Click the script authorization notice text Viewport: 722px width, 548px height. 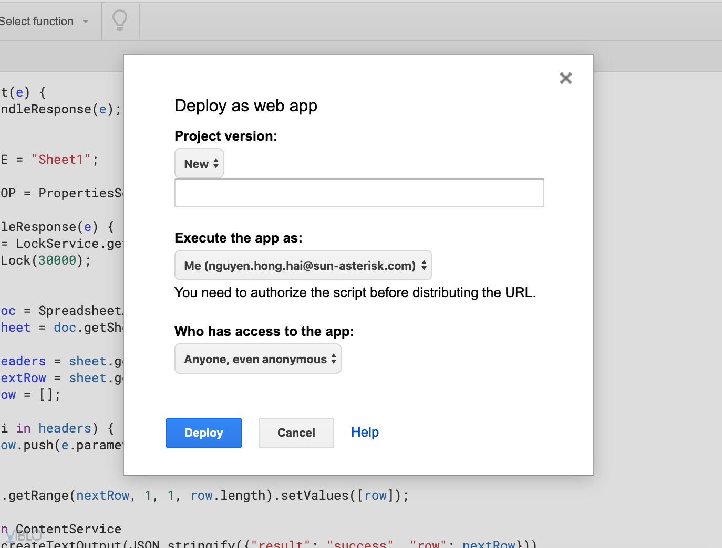355,293
